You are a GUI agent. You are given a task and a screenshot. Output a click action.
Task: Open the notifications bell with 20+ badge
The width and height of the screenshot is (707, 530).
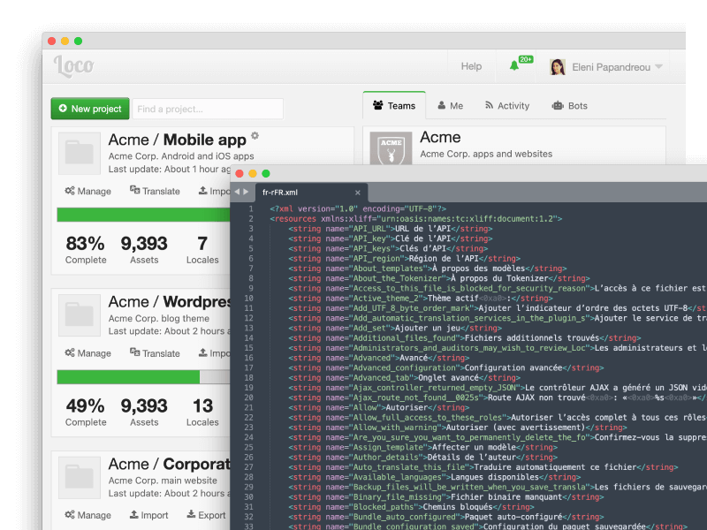coord(515,66)
